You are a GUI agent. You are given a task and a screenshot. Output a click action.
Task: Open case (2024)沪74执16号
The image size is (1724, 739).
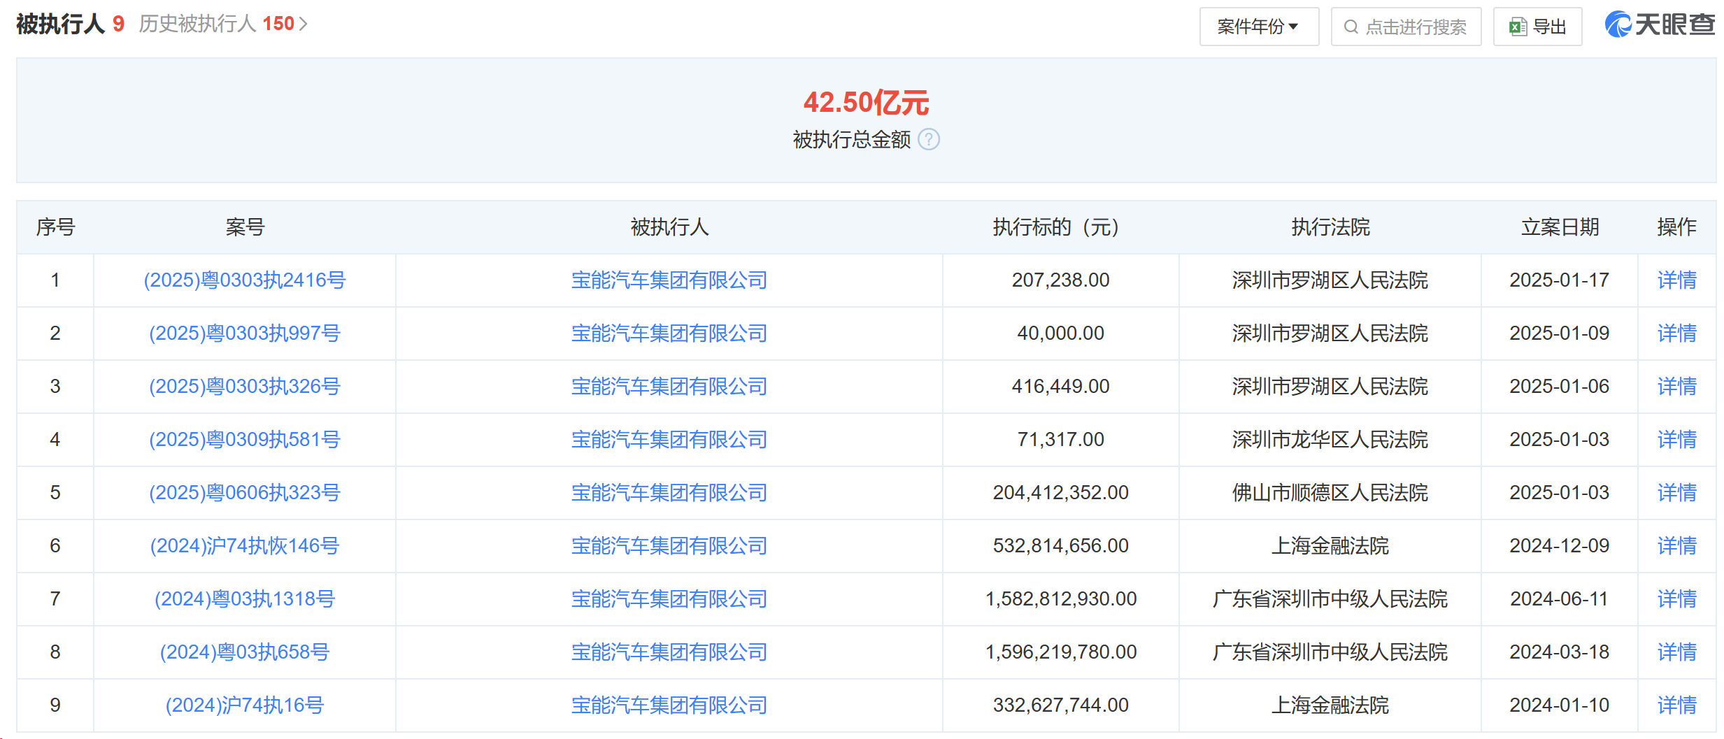[x=245, y=705]
